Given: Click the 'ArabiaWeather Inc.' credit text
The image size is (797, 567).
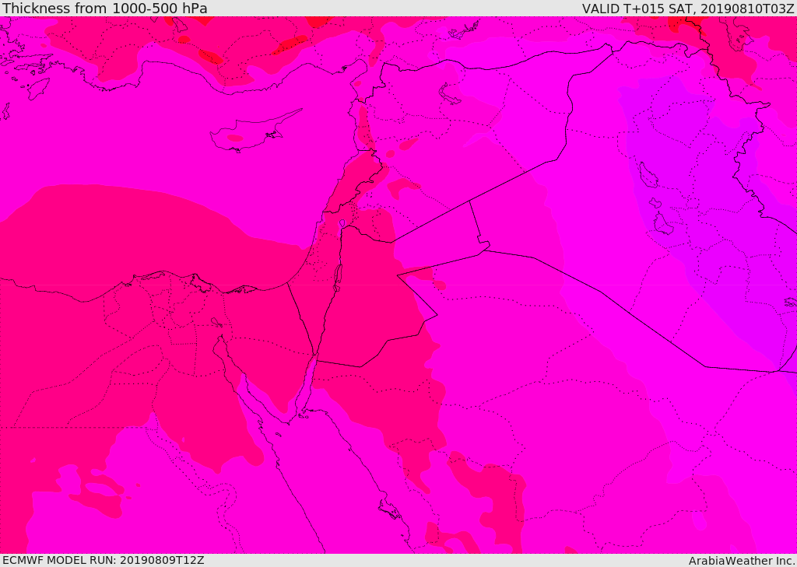Looking at the screenshot, I should (742, 561).
